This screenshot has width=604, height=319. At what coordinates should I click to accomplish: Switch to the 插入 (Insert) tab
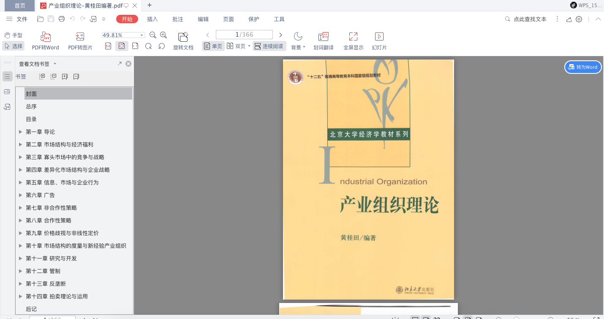[152, 19]
